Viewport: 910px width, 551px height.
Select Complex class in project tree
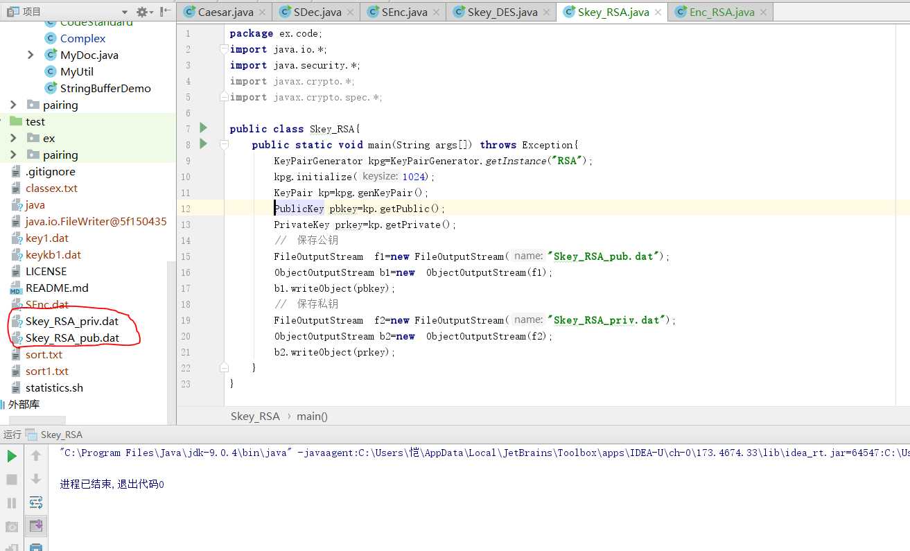point(82,38)
